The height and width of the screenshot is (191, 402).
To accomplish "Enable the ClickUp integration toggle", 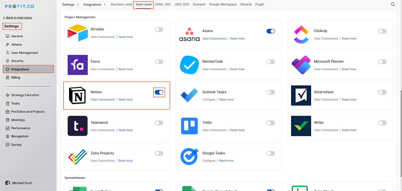I will (382, 31).
